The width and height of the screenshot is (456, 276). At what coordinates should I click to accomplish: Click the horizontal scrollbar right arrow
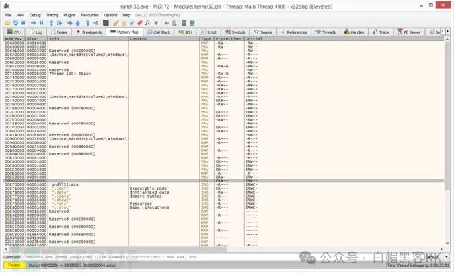[x=441, y=249]
